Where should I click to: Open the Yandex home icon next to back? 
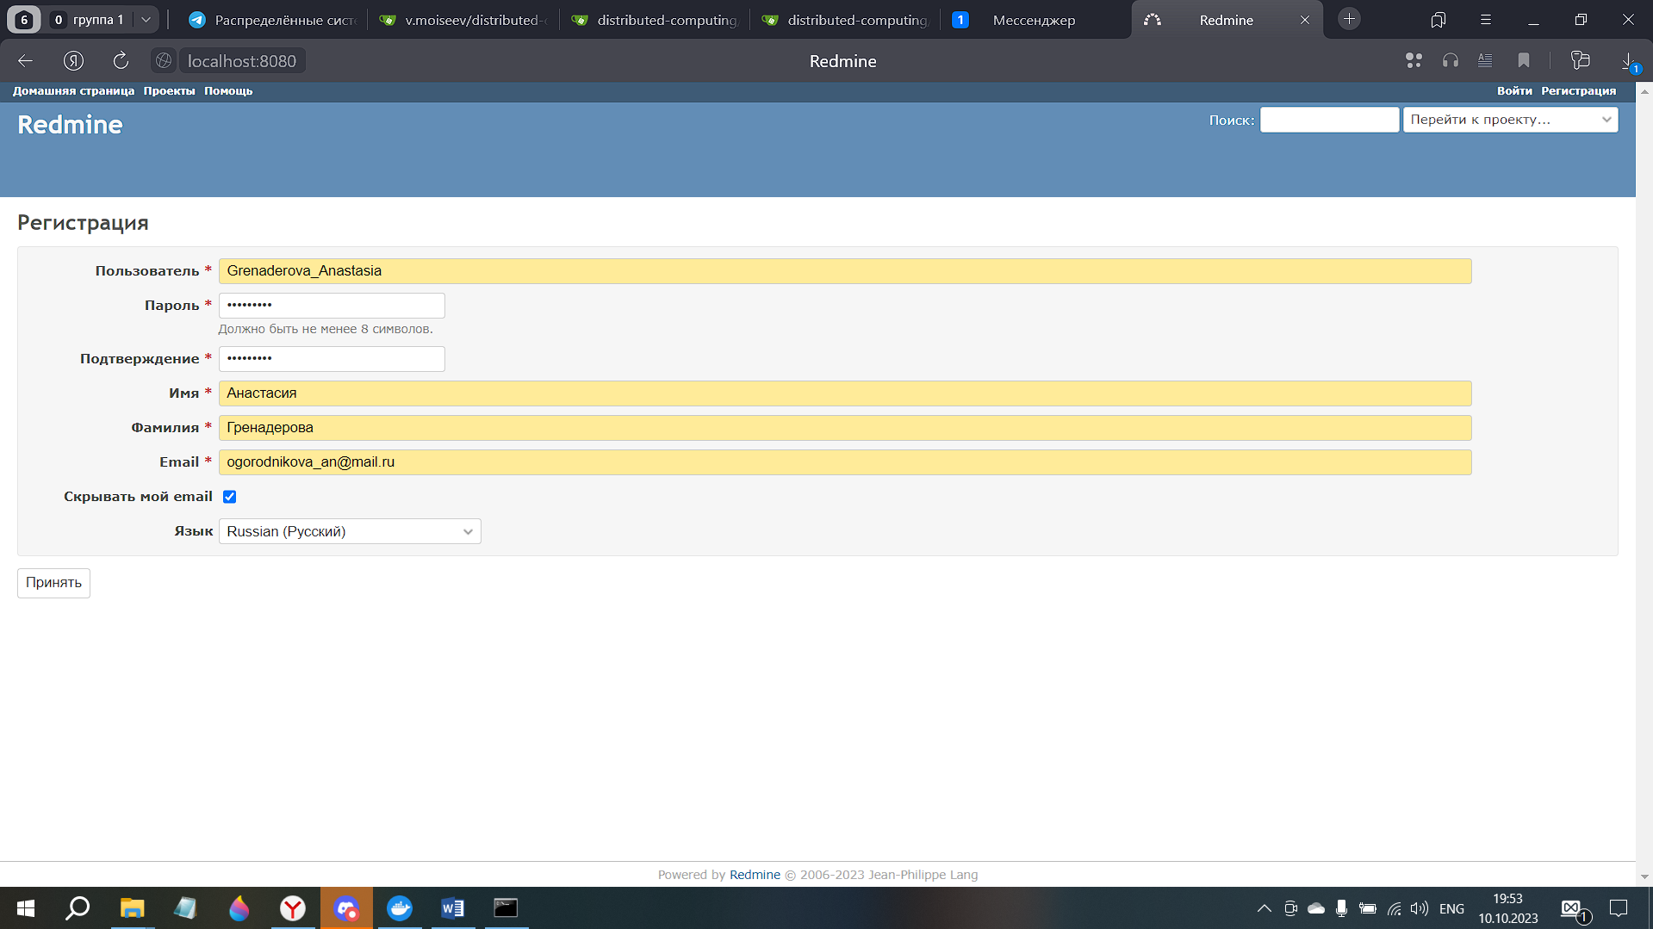[x=73, y=61]
